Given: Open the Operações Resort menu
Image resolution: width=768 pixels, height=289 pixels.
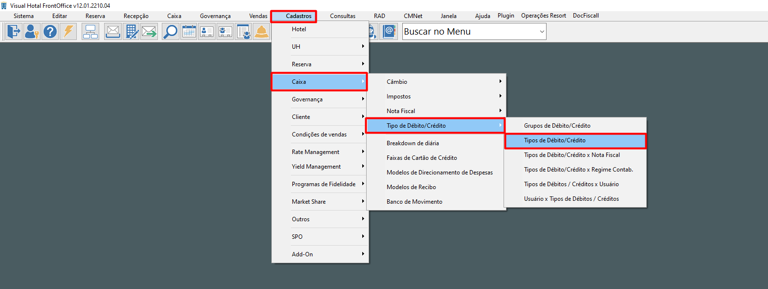Looking at the screenshot, I should point(544,16).
